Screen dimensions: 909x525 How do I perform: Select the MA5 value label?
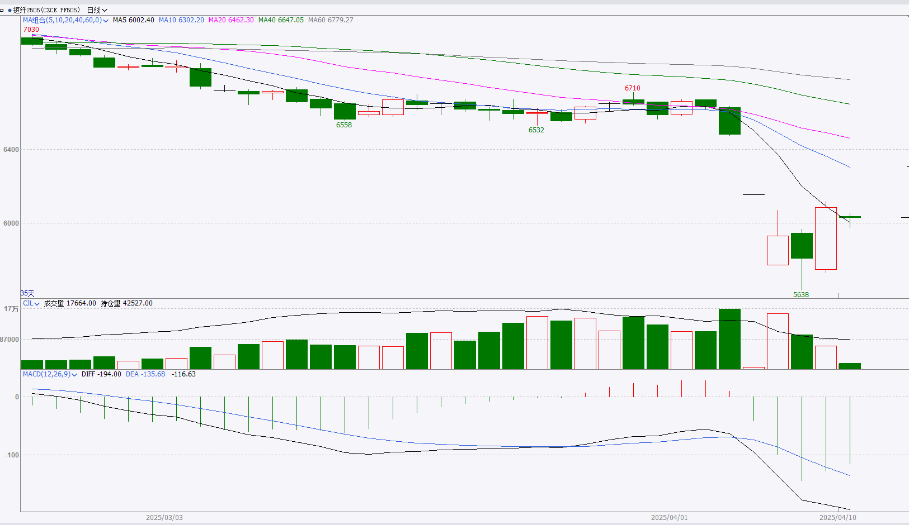point(133,20)
